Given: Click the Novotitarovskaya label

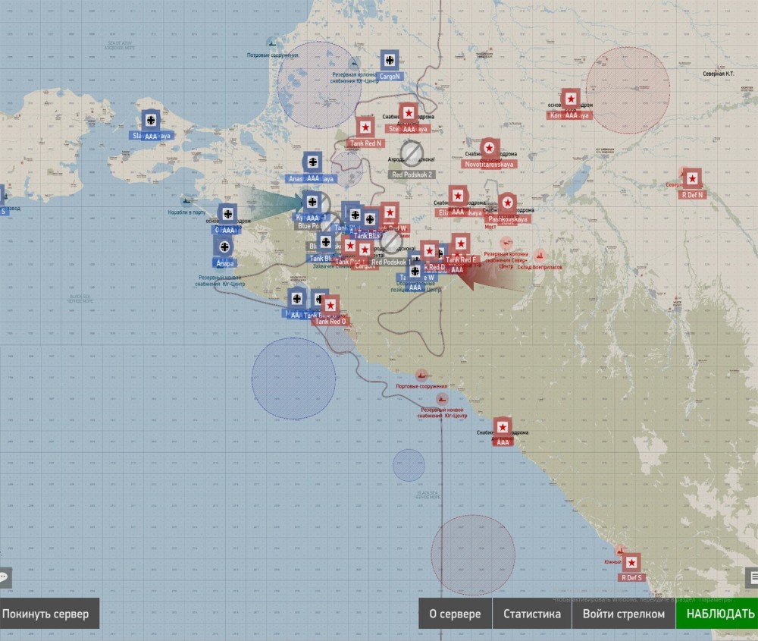Looking at the screenshot, I should point(489,165).
